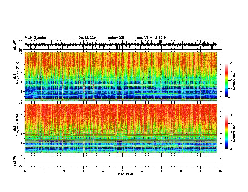Click the "ch.1(V)" waveform axis label
248x192 pixels.
coord(15,45)
